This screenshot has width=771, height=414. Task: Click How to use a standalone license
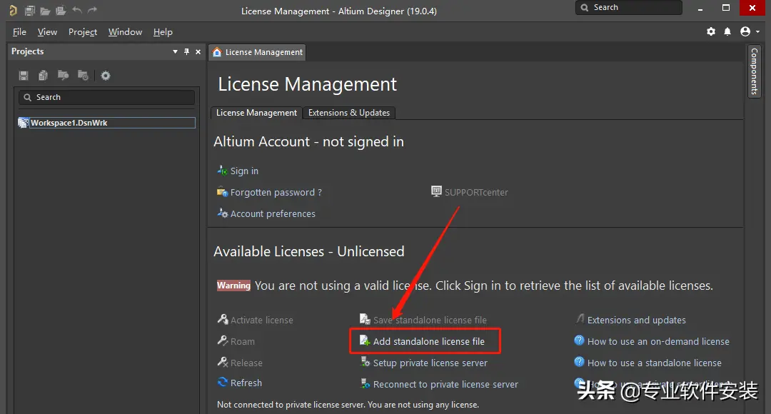click(x=655, y=363)
